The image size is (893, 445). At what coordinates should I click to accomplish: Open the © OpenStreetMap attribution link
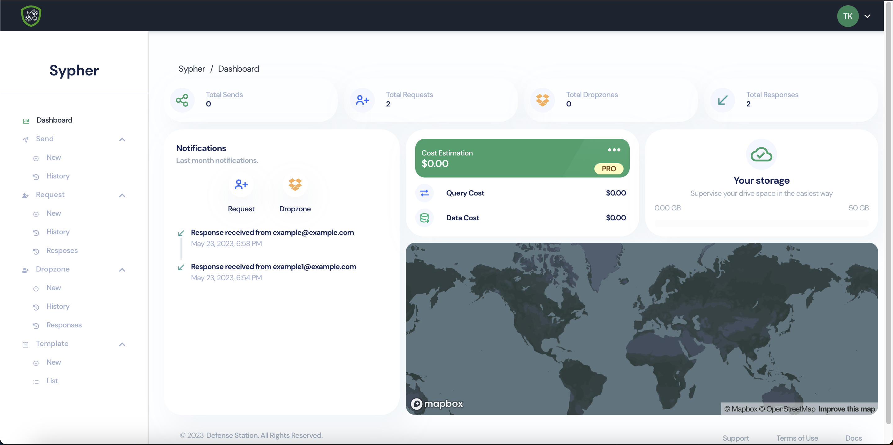click(787, 409)
